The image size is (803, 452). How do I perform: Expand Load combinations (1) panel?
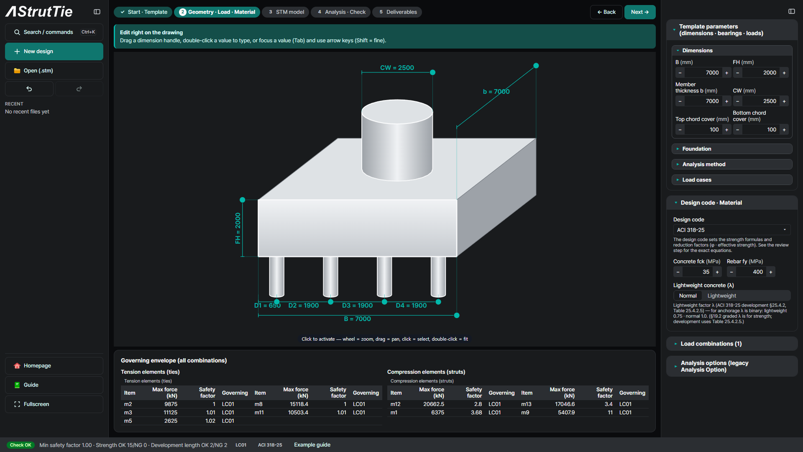[x=732, y=344]
